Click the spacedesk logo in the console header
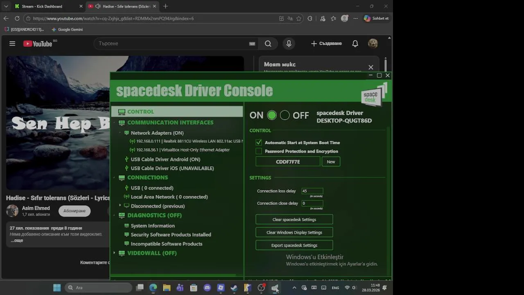 click(x=373, y=95)
